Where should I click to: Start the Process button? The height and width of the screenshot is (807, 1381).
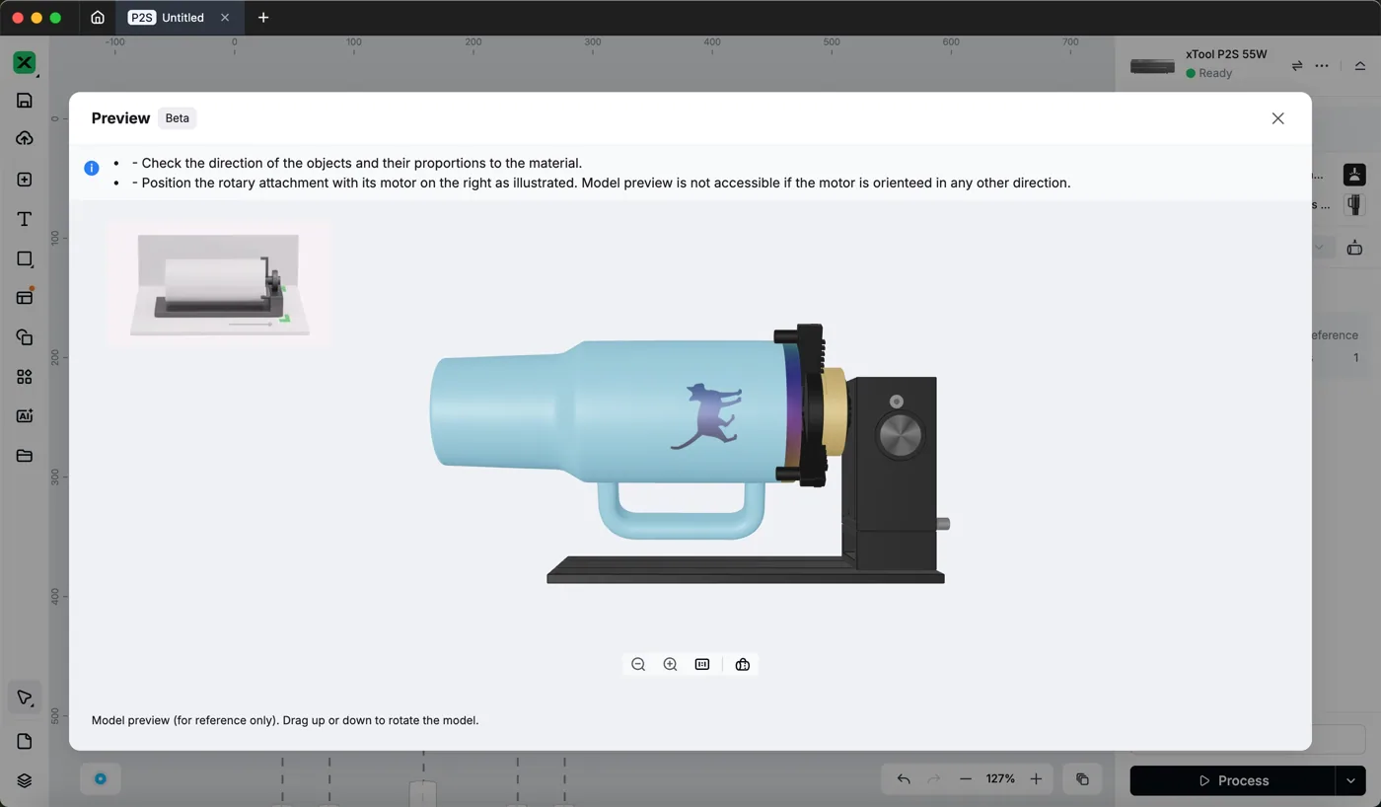pos(1233,780)
